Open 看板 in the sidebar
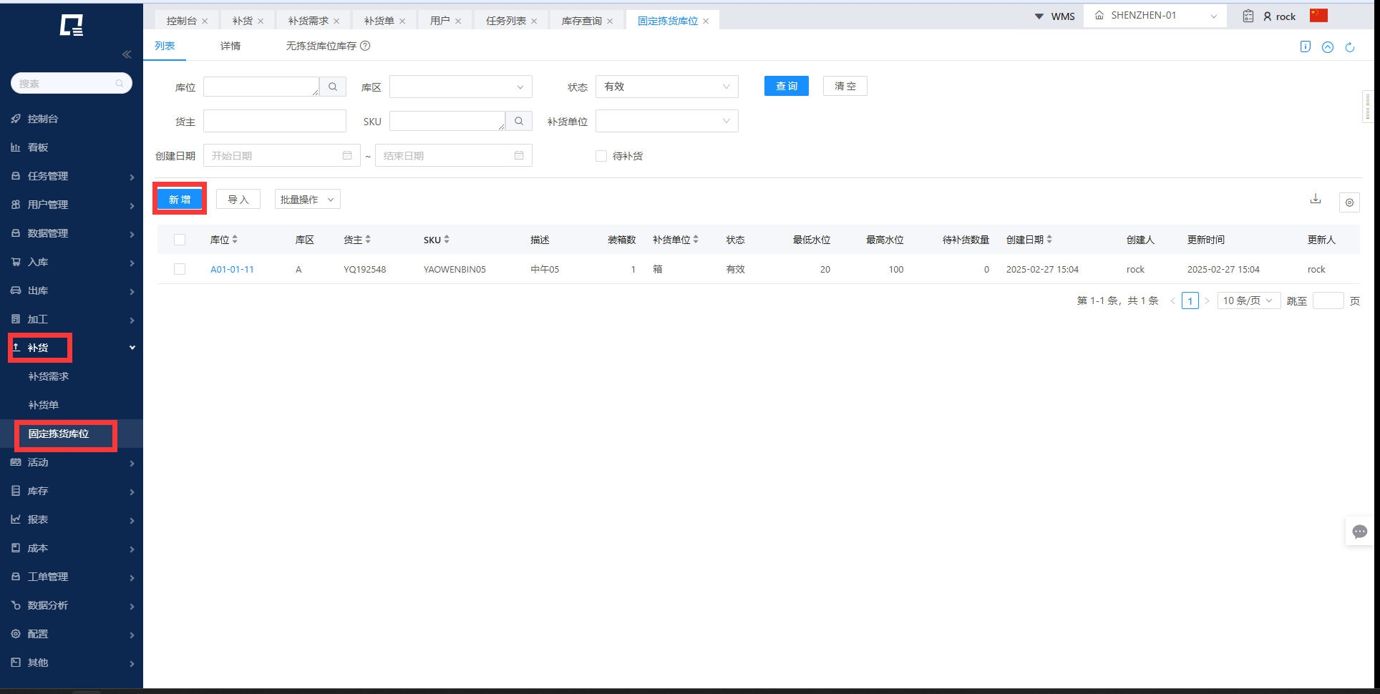The image size is (1380, 694). click(72, 147)
